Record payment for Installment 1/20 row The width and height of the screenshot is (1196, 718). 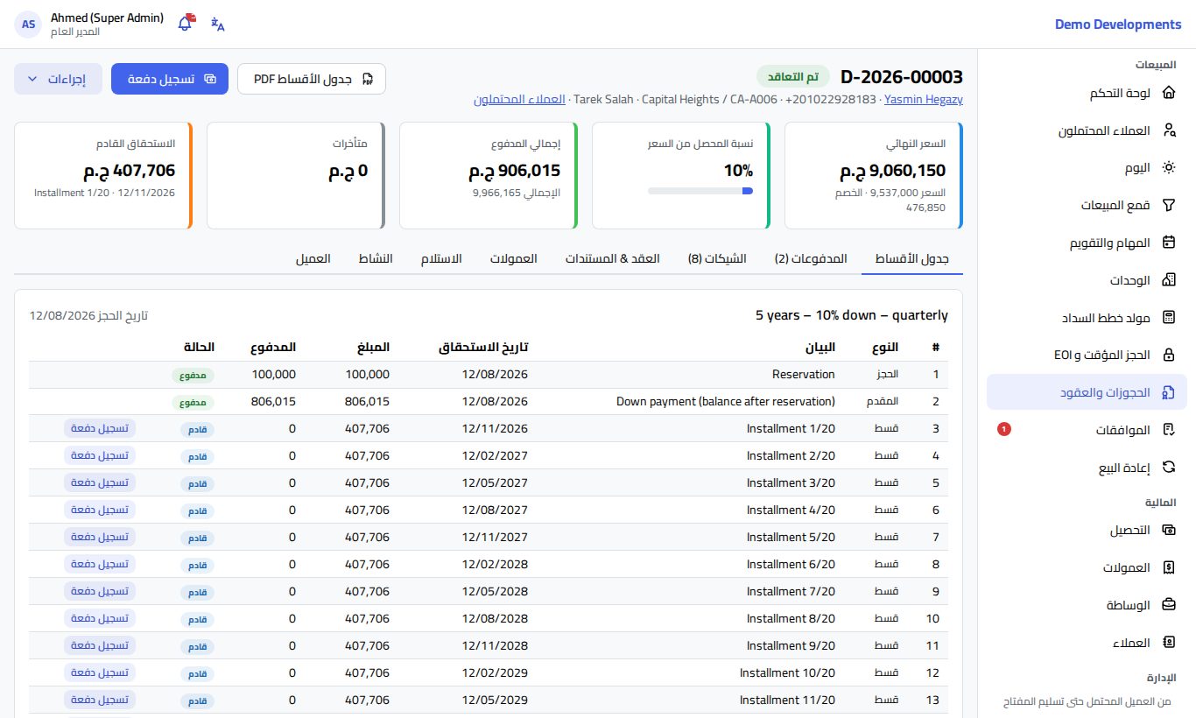point(100,429)
